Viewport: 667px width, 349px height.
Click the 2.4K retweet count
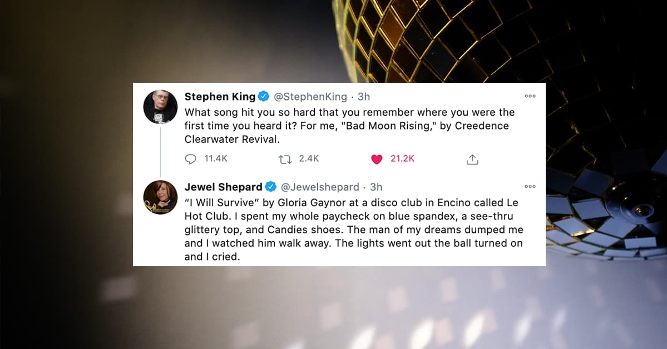(309, 159)
